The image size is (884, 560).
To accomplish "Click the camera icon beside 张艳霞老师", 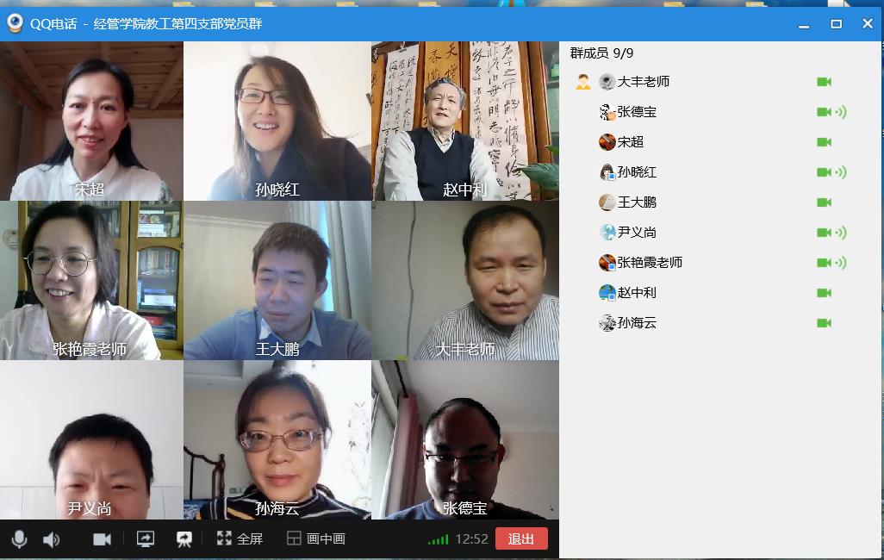I will click(x=825, y=263).
